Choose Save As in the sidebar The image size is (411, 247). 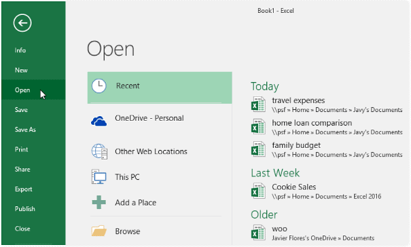click(x=25, y=130)
